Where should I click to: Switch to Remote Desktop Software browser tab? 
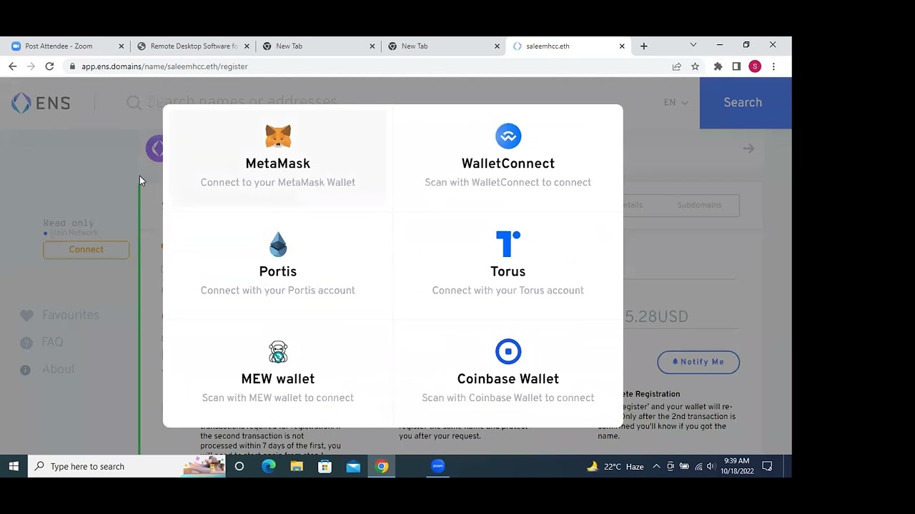pos(194,46)
